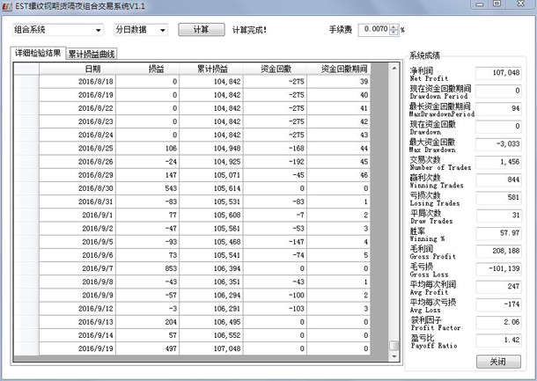This screenshot has height=381, width=537.
Task: Close the window with title bar X
Action: (520, 4)
